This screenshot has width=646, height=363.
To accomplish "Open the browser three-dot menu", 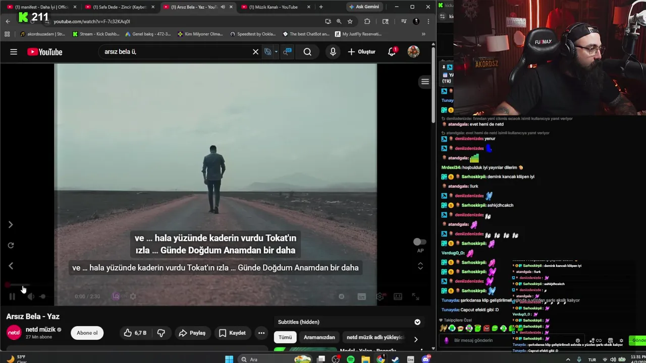I will click(428, 21).
